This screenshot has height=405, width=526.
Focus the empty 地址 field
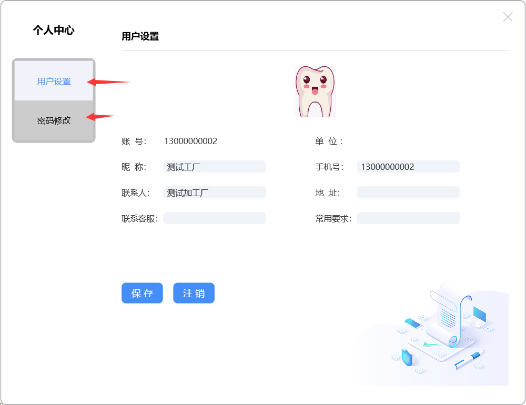coord(408,193)
